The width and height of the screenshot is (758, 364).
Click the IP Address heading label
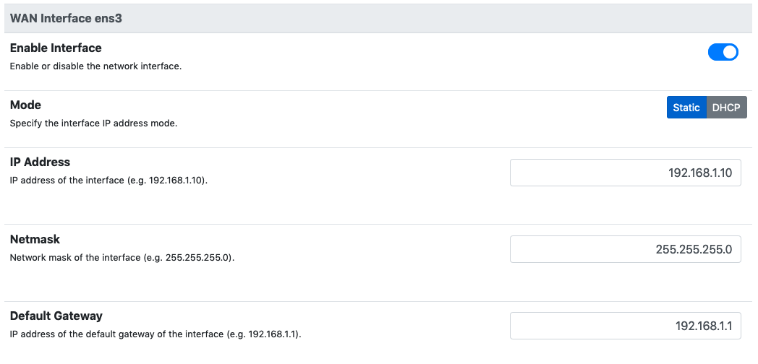(x=40, y=162)
